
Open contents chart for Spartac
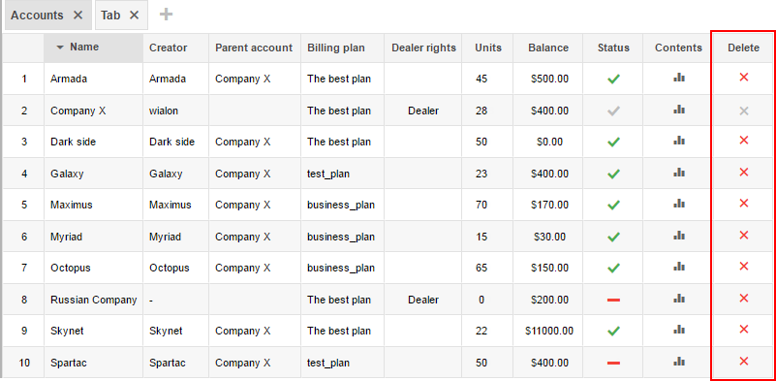[679, 362]
